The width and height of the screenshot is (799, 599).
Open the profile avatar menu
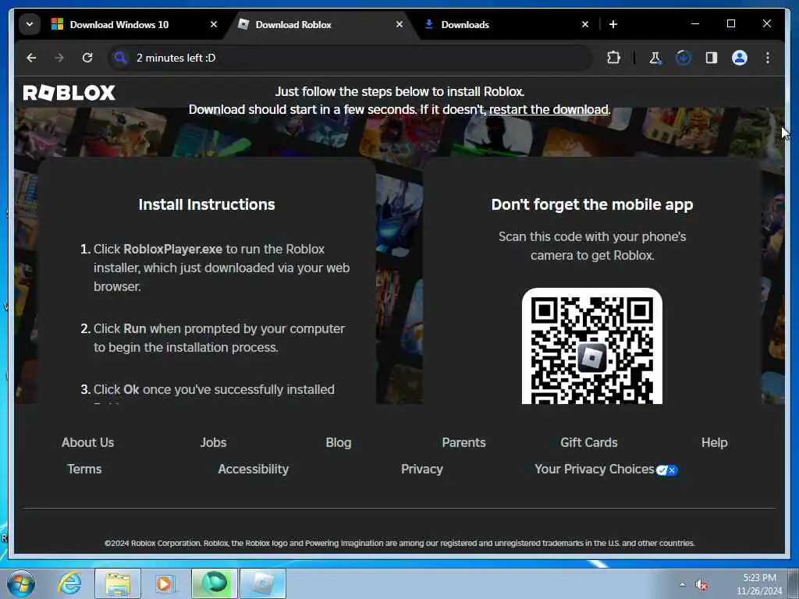point(740,58)
